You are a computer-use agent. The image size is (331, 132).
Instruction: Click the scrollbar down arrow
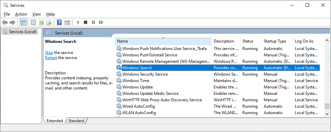tap(327, 114)
